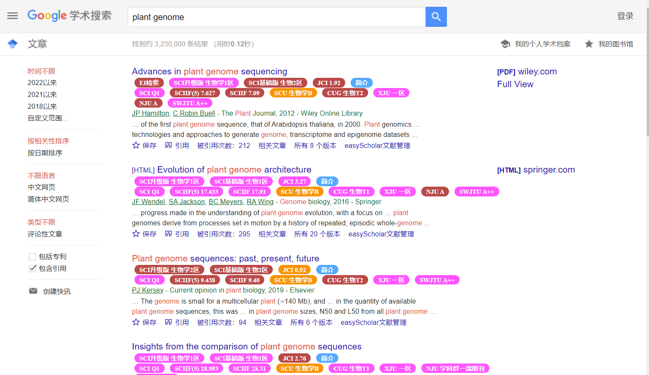Sort results by 按日期排序
The image size is (649, 375).
(x=45, y=153)
